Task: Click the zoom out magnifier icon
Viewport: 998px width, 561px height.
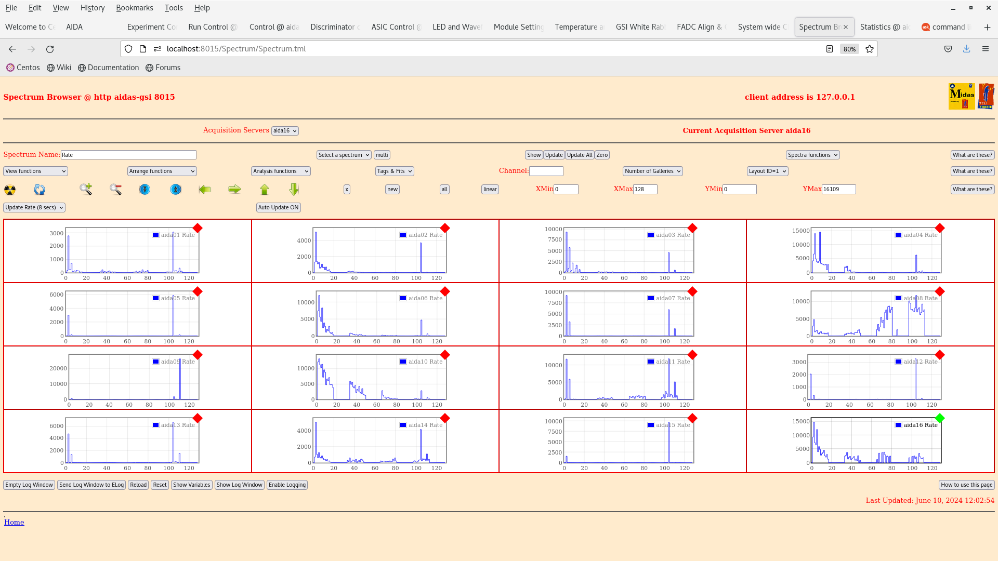Action: tap(115, 189)
